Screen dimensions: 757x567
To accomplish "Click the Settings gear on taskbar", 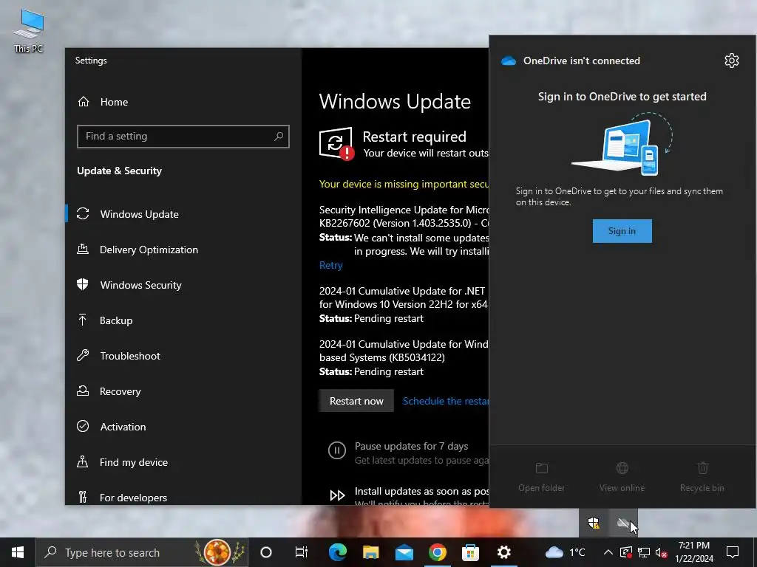I will [x=504, y=552].
